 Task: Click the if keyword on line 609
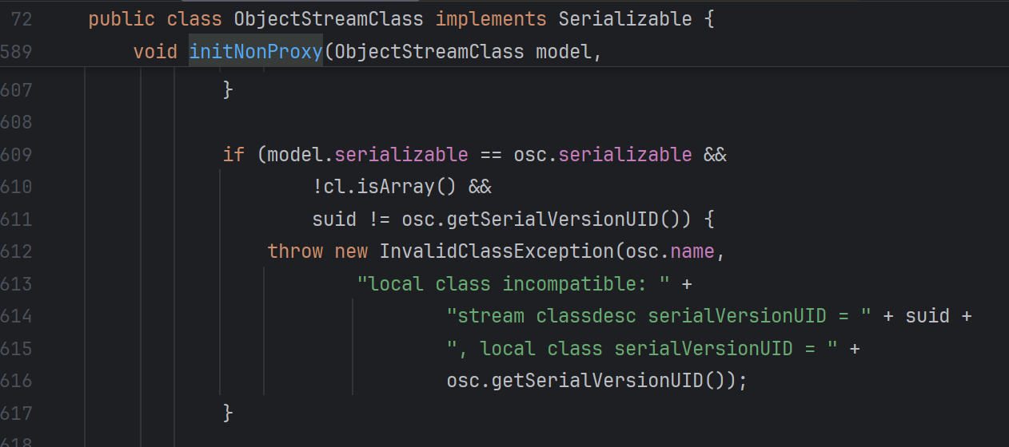pyautogui.click(x=233, y=154)
